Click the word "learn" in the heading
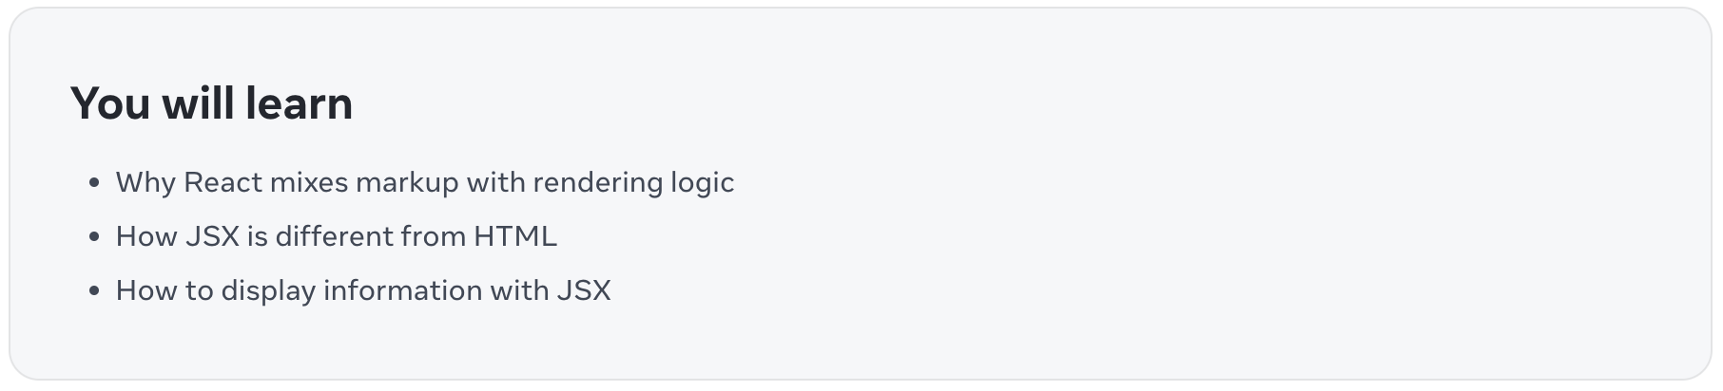Viewport: 1723px width, 391px height. 299,103
